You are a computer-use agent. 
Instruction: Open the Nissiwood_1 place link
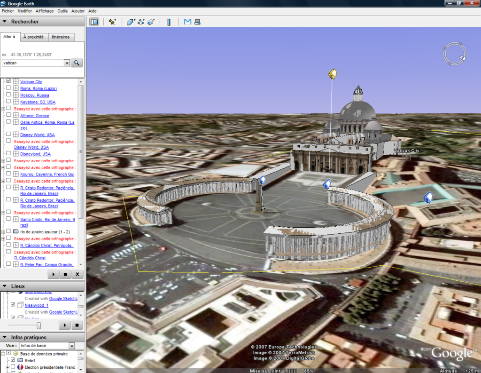[37, 305]
